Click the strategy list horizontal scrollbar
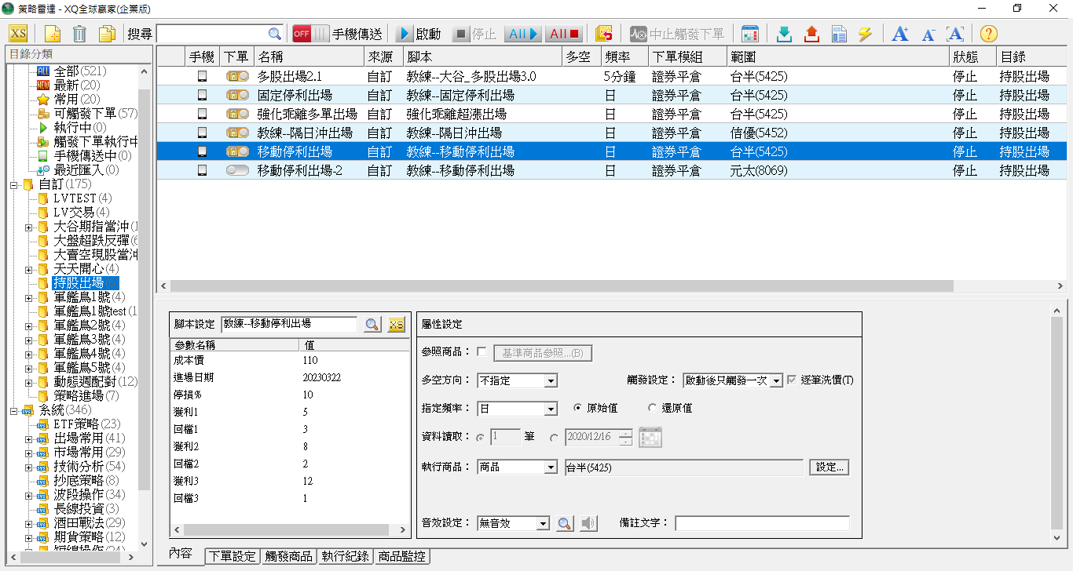The height and width of the screenshot is (571, 1073). pos(550,286)
